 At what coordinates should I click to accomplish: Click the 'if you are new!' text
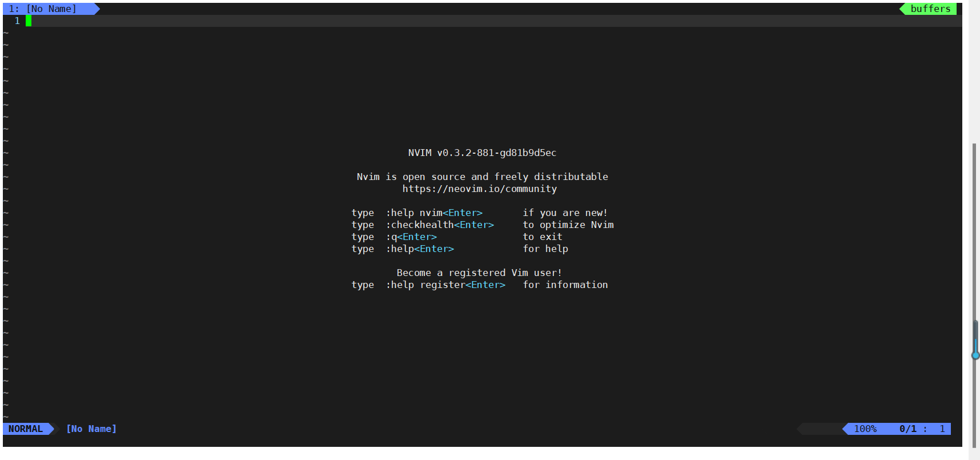pos(565,213)
